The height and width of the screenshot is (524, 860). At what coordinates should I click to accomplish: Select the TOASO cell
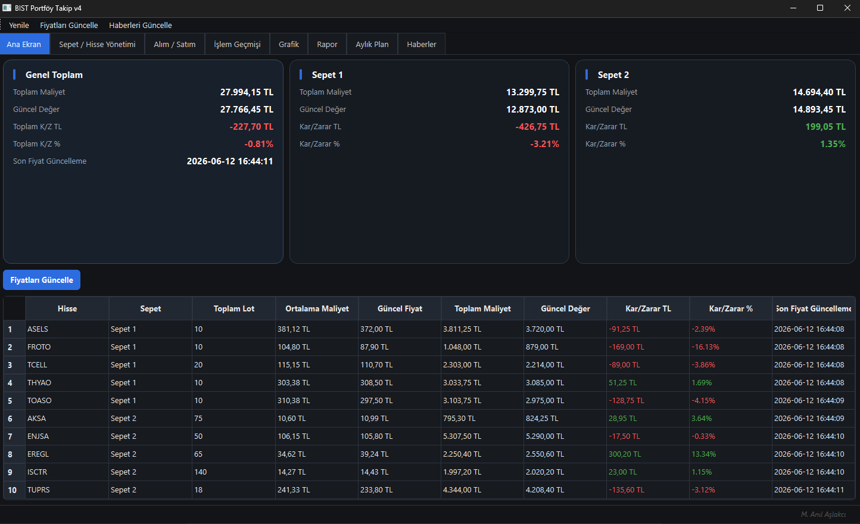[67, 401]
